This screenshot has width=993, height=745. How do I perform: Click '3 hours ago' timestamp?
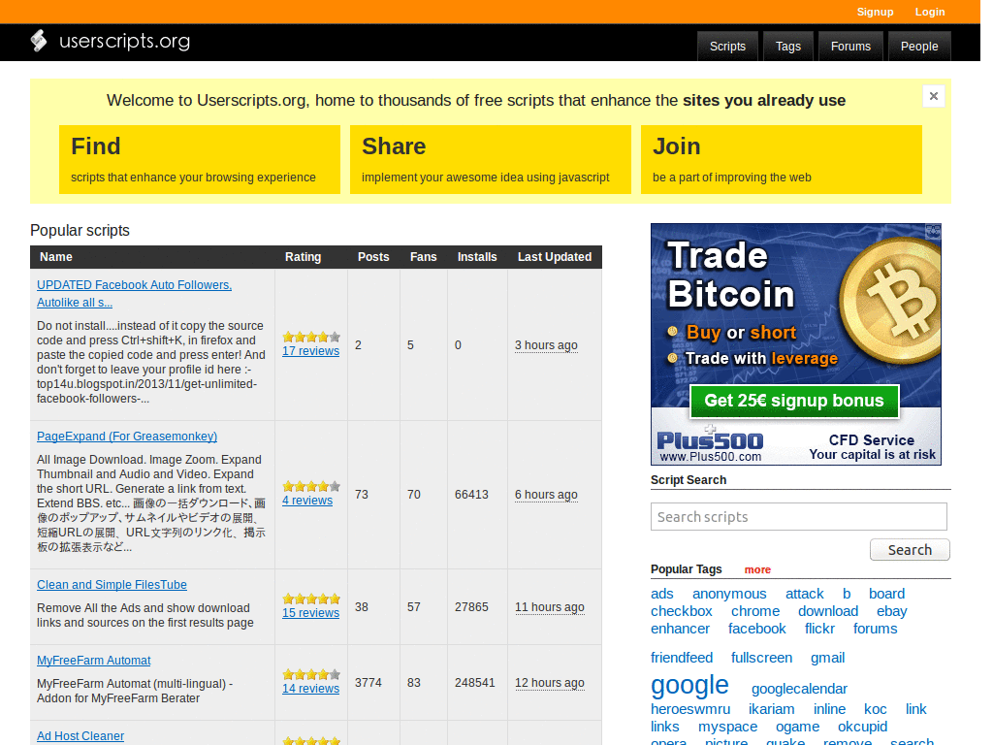tap(546, 345)
